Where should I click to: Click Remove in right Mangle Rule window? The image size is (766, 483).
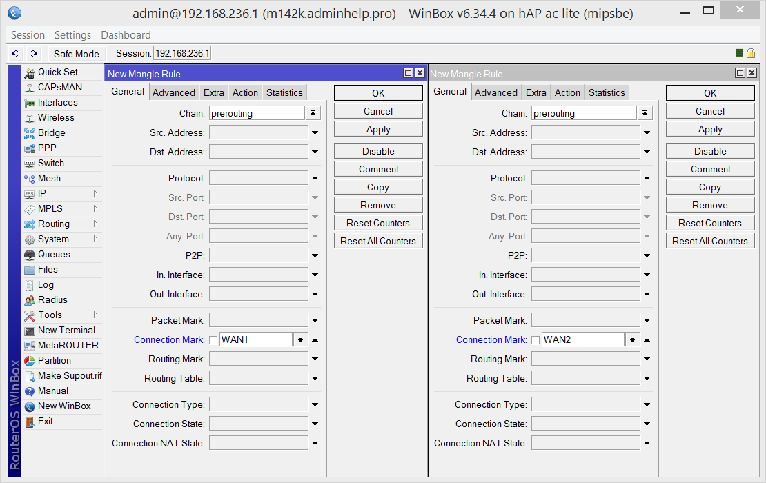coord(710,205)
